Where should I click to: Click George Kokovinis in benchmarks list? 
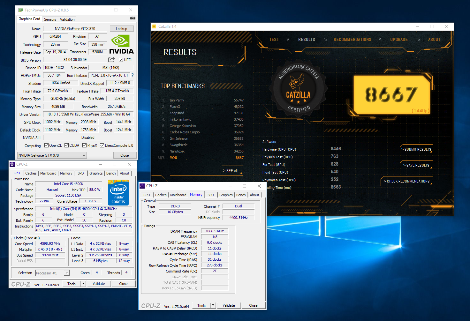pos(183,126)
